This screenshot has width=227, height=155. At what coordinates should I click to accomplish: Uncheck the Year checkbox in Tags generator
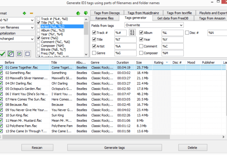(x=141, y=39)
